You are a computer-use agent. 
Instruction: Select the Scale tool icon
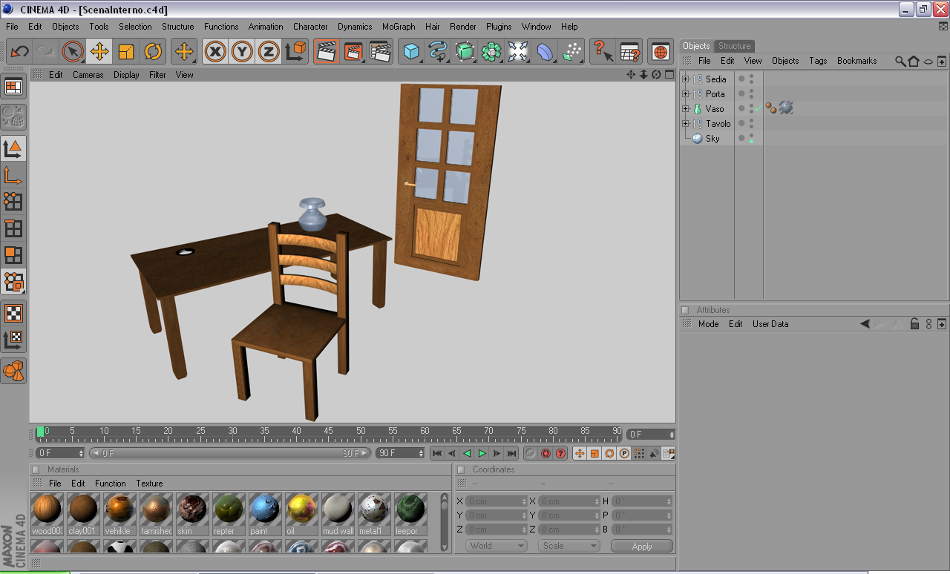coord(126,52)
